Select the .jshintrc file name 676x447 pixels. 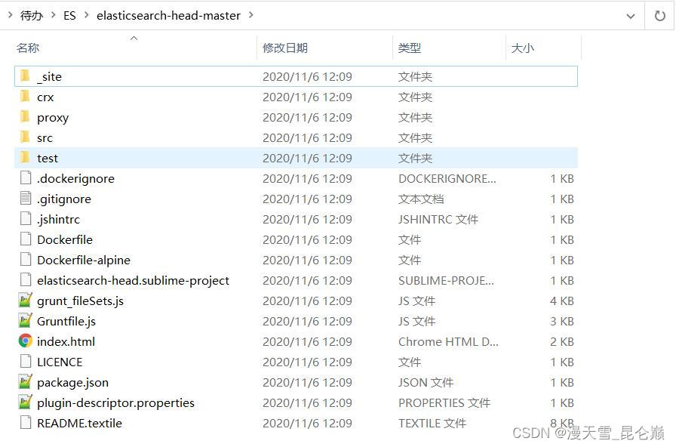(59, 219)
